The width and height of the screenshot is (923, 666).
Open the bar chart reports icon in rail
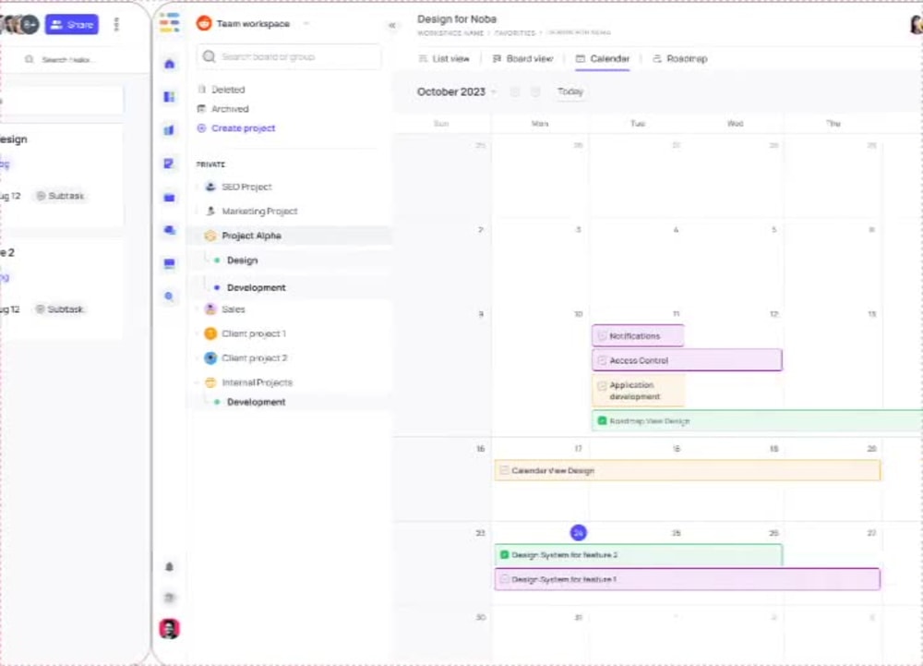(170, 130)
